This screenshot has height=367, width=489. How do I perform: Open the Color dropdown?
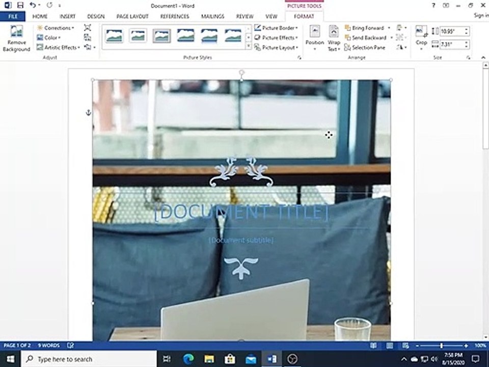pyautogui.click(x=48, y=37)
